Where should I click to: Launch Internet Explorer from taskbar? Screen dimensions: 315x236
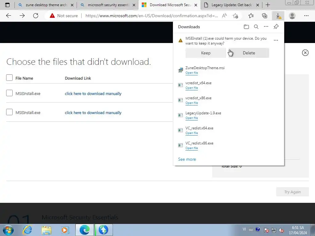pyautogui.click(x=27, y=230)
